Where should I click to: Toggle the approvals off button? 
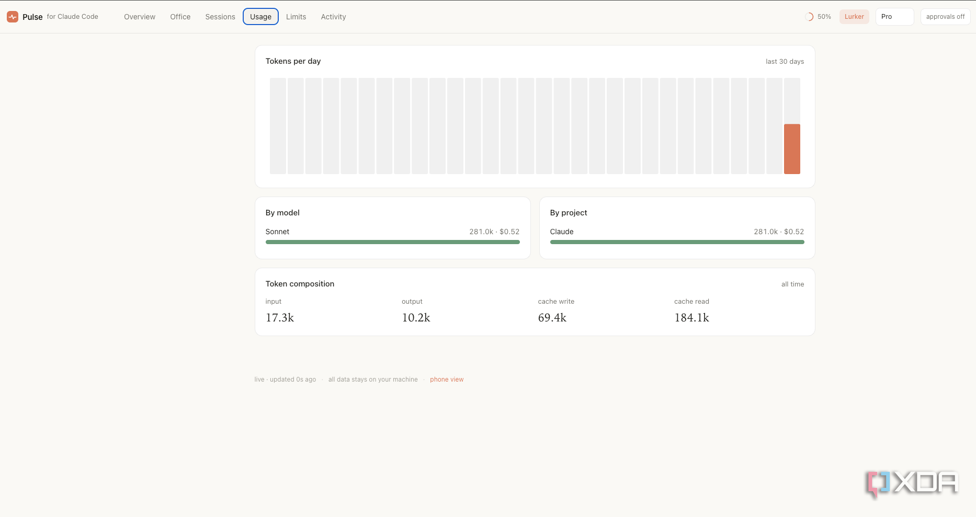pyautogui.click(x=945, y=17)
